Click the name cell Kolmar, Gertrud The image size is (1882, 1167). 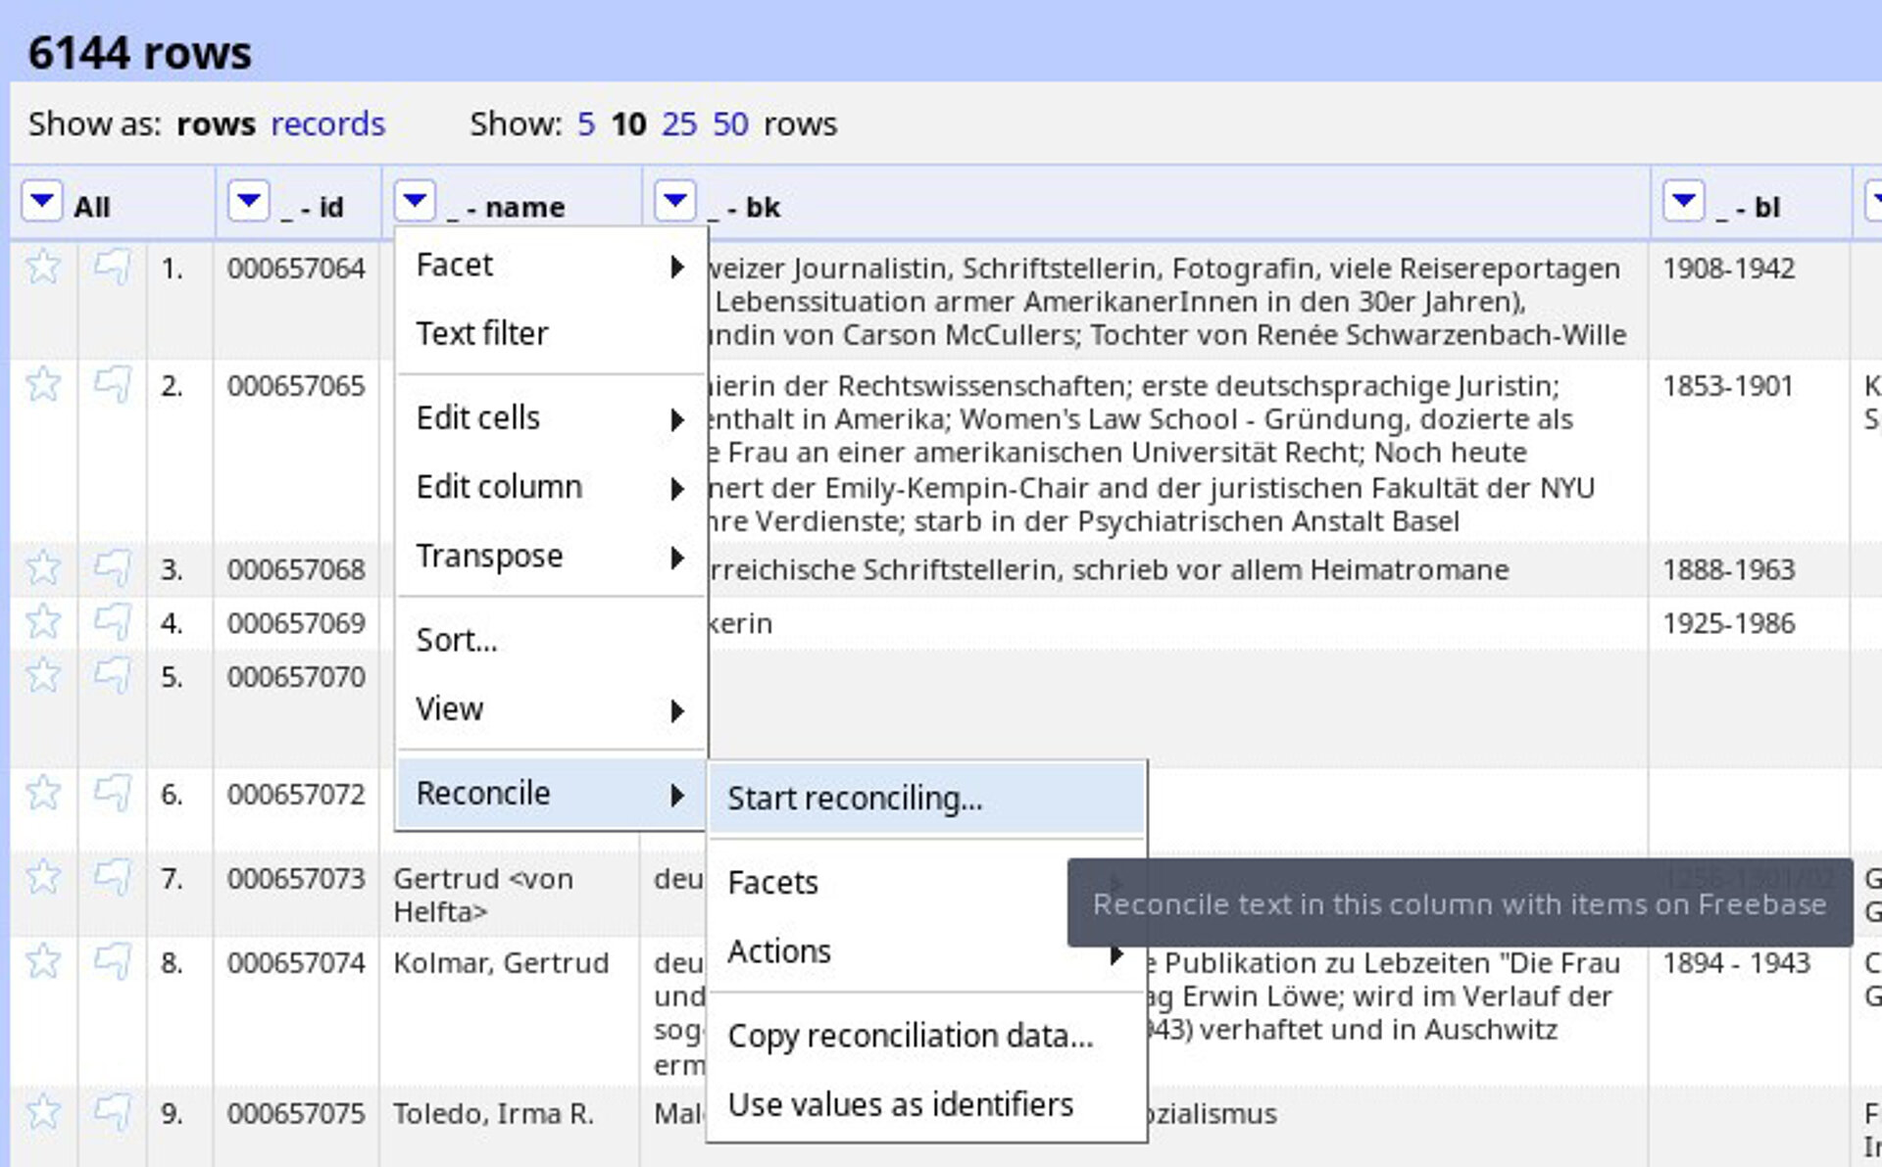click(501, 963)
